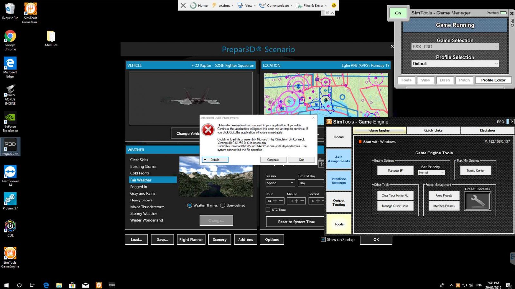515x289 pixels.
Task: Click Continue in the .NET error dialog
Action: coord(273,160)
